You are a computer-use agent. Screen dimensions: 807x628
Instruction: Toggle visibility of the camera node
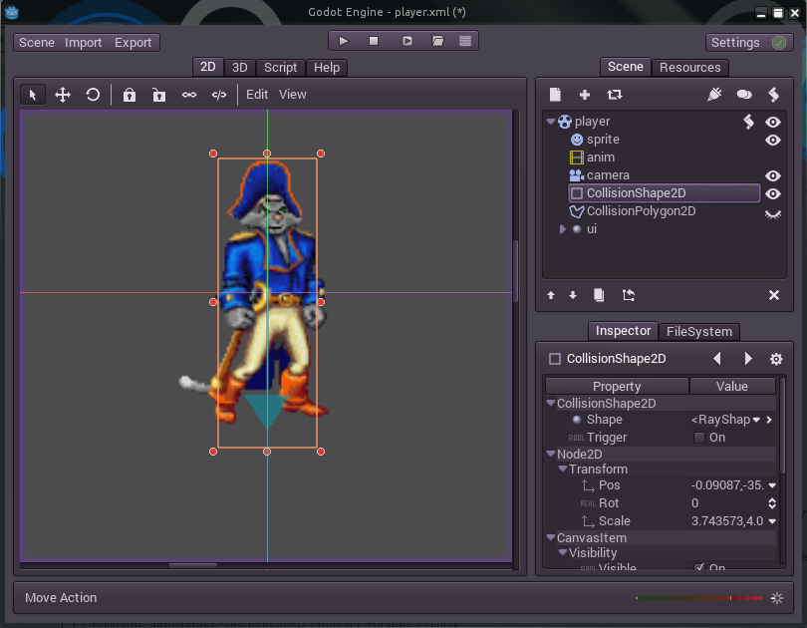772,175
